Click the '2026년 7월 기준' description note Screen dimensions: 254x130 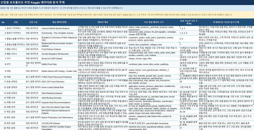click(62, 8)
